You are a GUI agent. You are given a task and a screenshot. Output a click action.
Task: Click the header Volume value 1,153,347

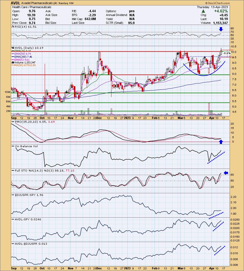(x=220, y=23)
